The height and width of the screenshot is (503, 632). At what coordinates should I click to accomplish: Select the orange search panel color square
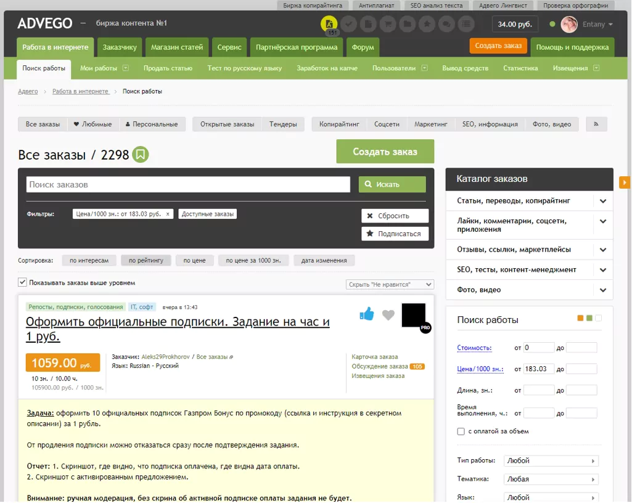tap(580, 319)
